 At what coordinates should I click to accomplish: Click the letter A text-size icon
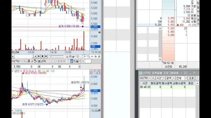99,56
